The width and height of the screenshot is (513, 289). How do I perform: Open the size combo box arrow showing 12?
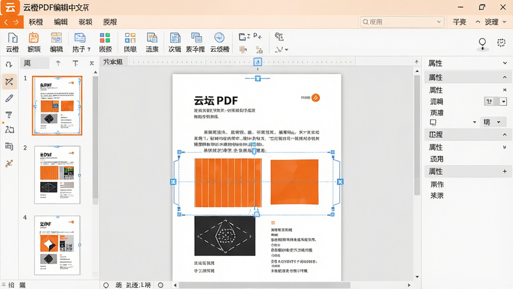[x=503, y=101]
